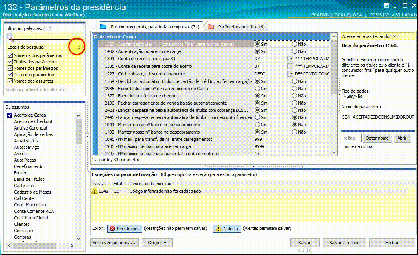Click Salvar e fechar button

[x=344, y=243]
